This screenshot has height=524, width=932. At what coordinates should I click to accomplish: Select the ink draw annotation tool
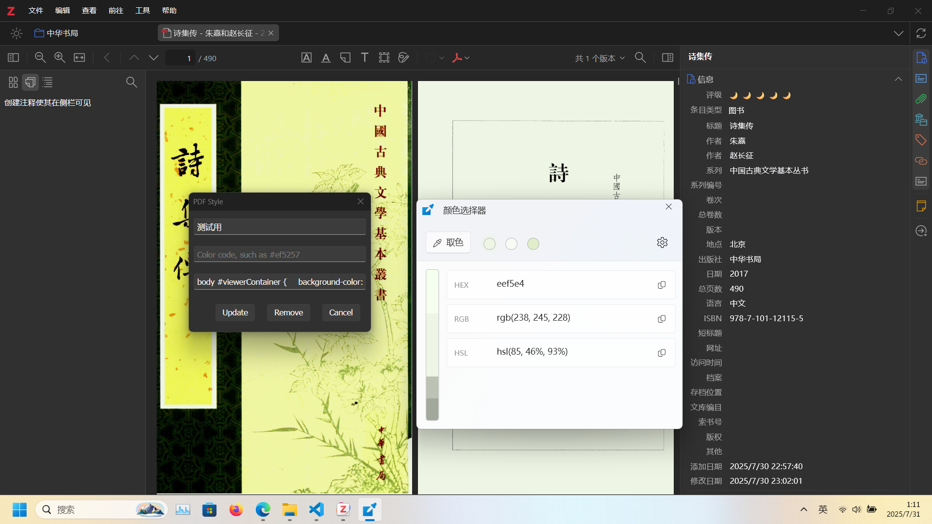(403, 58)
